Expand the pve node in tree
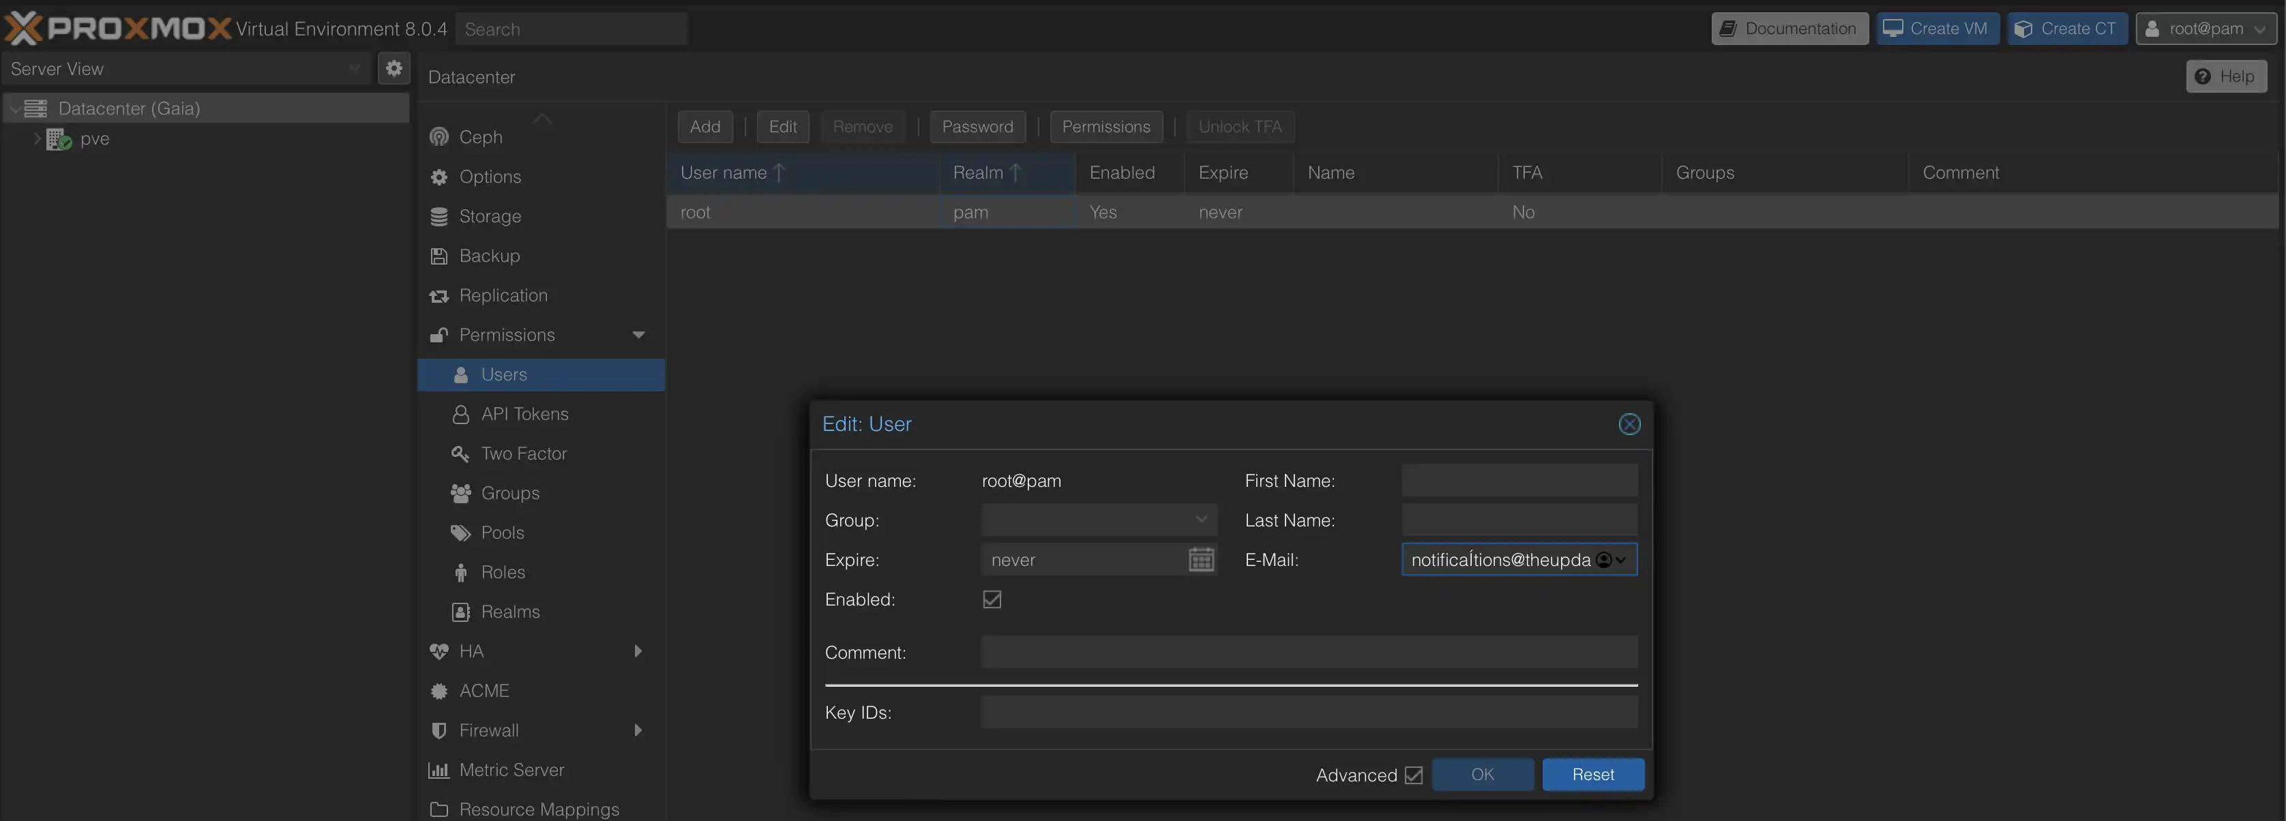The width and height of the screenshot is (2286, 821). point(38,138)
